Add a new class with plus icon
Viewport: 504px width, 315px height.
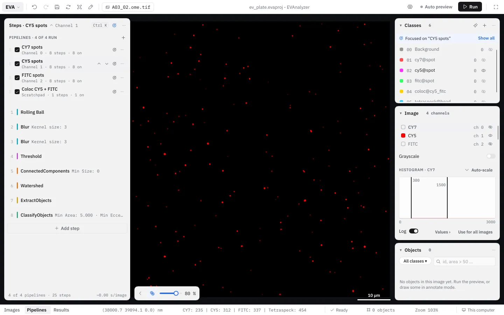484,26
